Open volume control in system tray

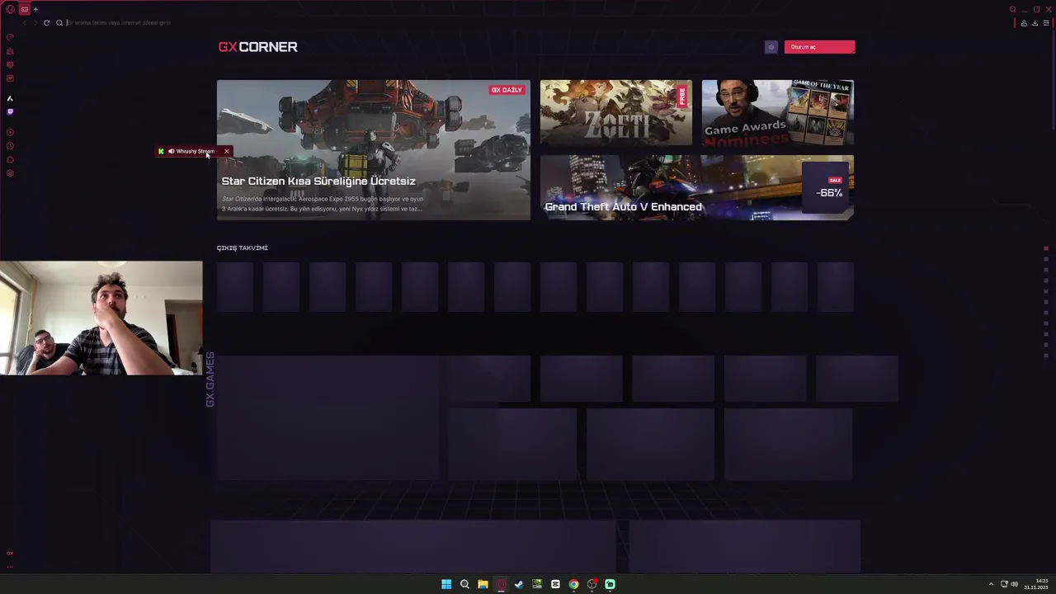[x=1014, y=584]
